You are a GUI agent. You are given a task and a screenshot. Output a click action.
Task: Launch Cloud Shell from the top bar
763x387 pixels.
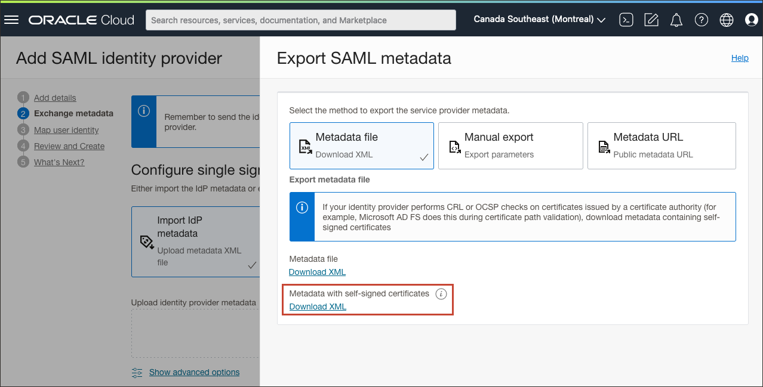click(x=626, y=20)
